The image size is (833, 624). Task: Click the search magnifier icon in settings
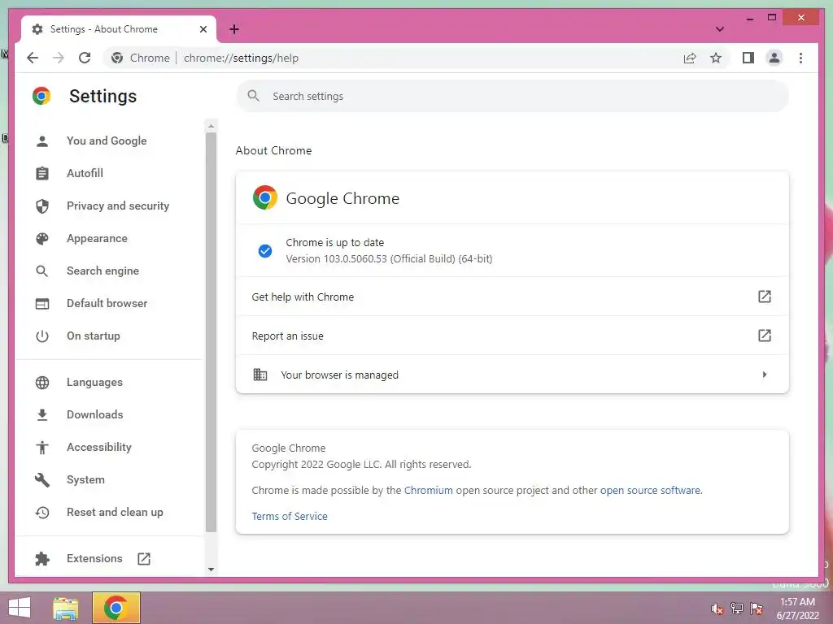pyautogui.click(x=254, y=96)
